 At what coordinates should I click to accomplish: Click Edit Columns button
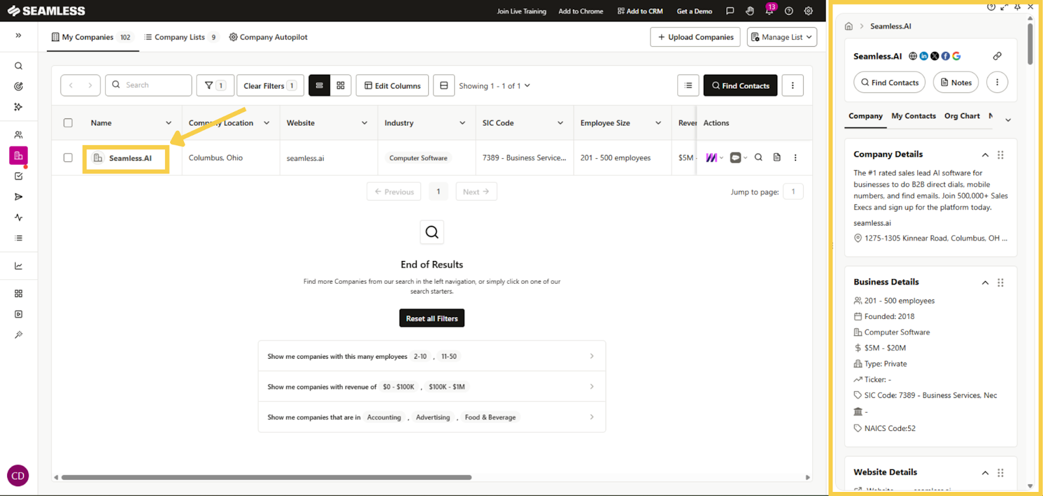pos(392,85)
